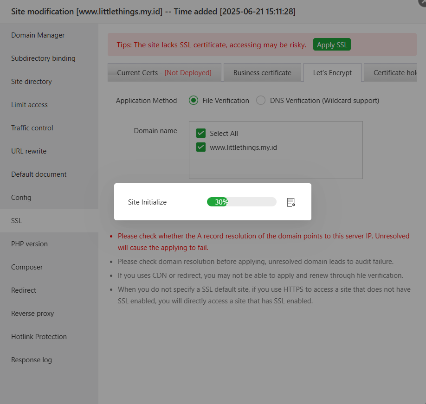426x404 pixels.
Task: Select File Verification radio button
Action: [193, 100]
